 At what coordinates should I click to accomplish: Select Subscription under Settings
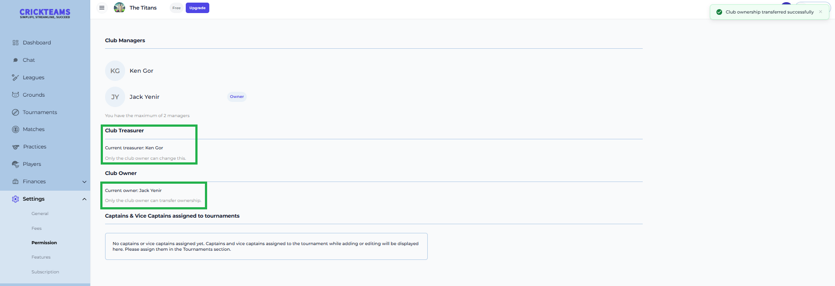point(45,272)
